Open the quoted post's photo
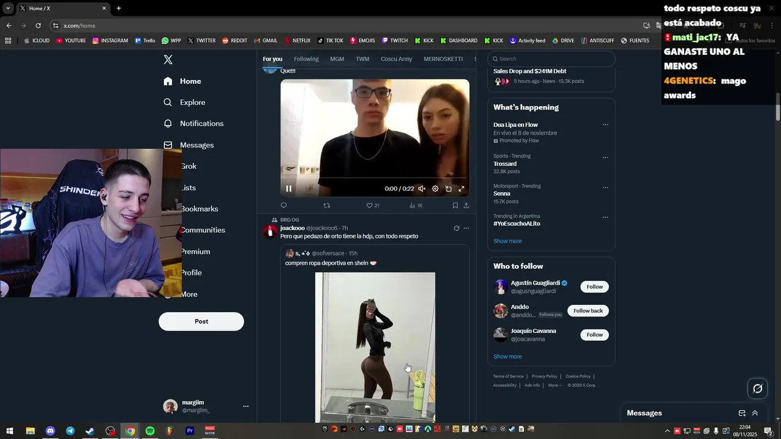 coord(375,348)
